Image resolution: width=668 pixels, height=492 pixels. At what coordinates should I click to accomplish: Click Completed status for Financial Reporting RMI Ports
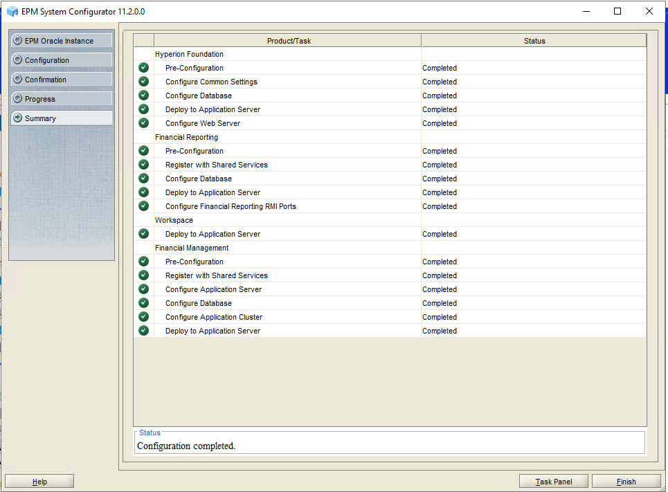coord(440,207)
